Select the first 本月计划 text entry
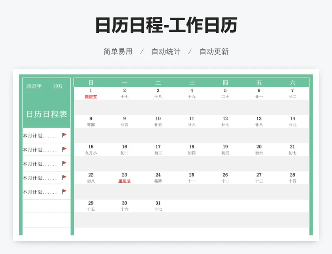Screen dimensions: 332x254 (x=40, y=135)
